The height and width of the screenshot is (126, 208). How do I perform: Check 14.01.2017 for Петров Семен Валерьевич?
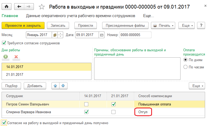(86, 104)
